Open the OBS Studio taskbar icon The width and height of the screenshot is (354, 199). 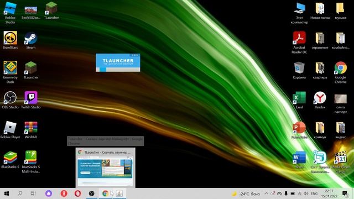pos(91,193)
